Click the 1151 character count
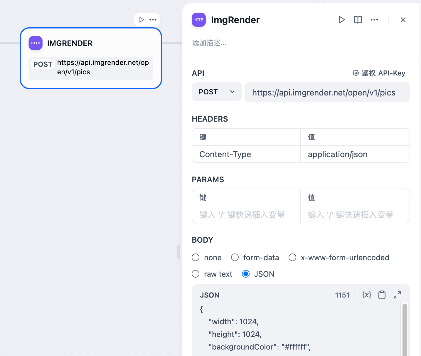421x356 pixels. (x=342, y=295)
